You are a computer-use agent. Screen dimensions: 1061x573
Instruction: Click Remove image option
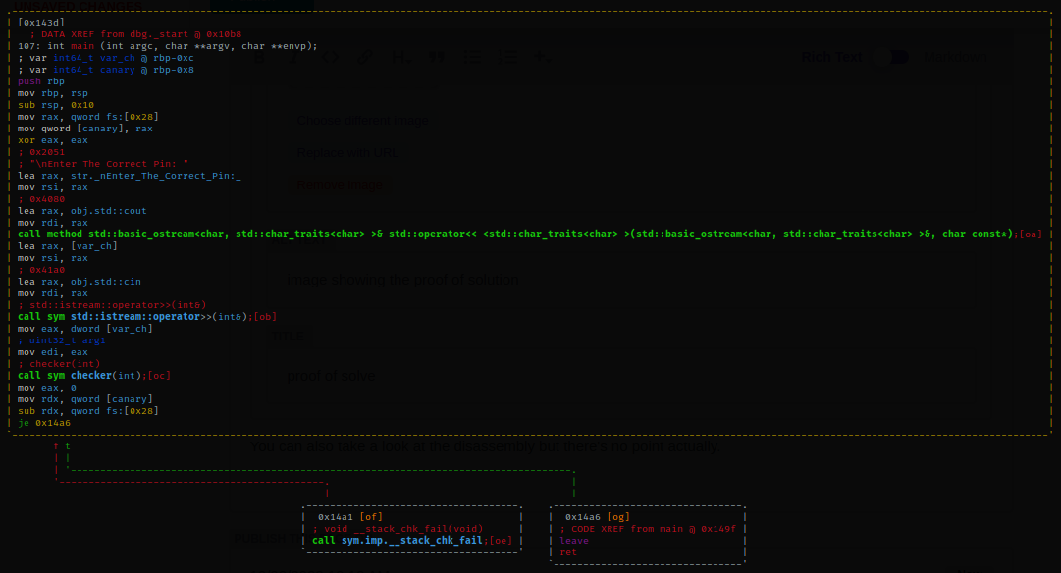(341, 185)
